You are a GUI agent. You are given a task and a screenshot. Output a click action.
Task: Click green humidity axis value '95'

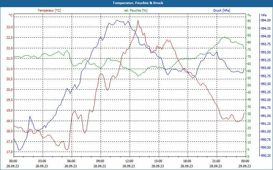(x=249, y=21)
